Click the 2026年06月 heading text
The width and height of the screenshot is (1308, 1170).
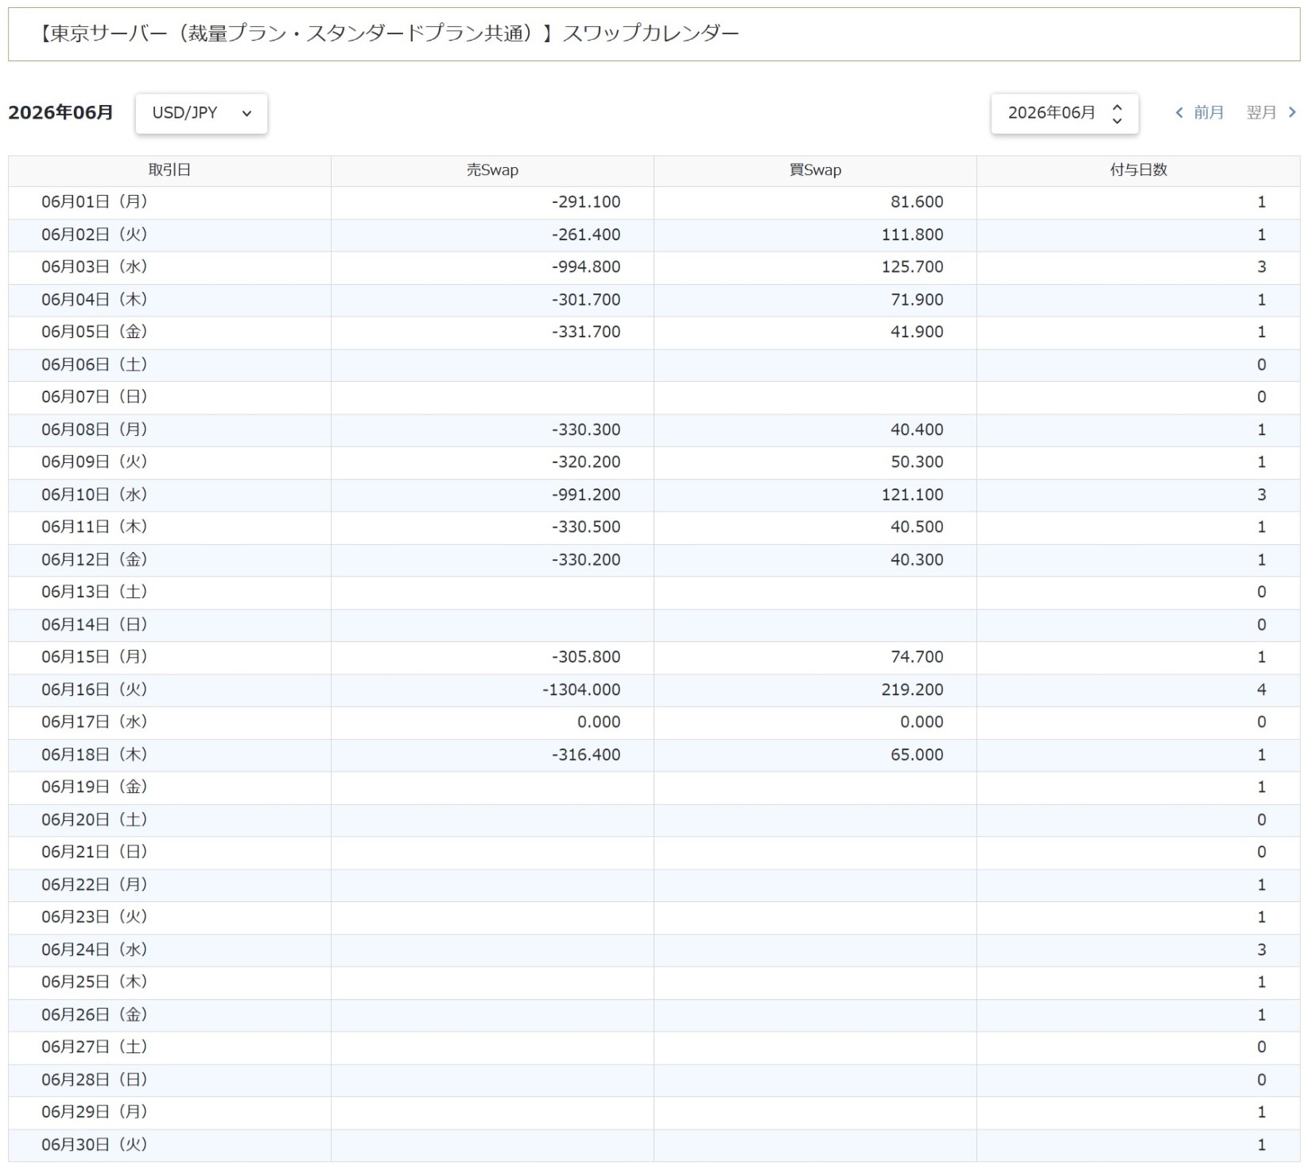click(60, 113)
